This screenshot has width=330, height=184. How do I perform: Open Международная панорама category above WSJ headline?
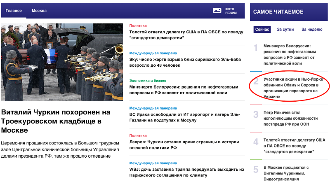click(x=153, y=163)
